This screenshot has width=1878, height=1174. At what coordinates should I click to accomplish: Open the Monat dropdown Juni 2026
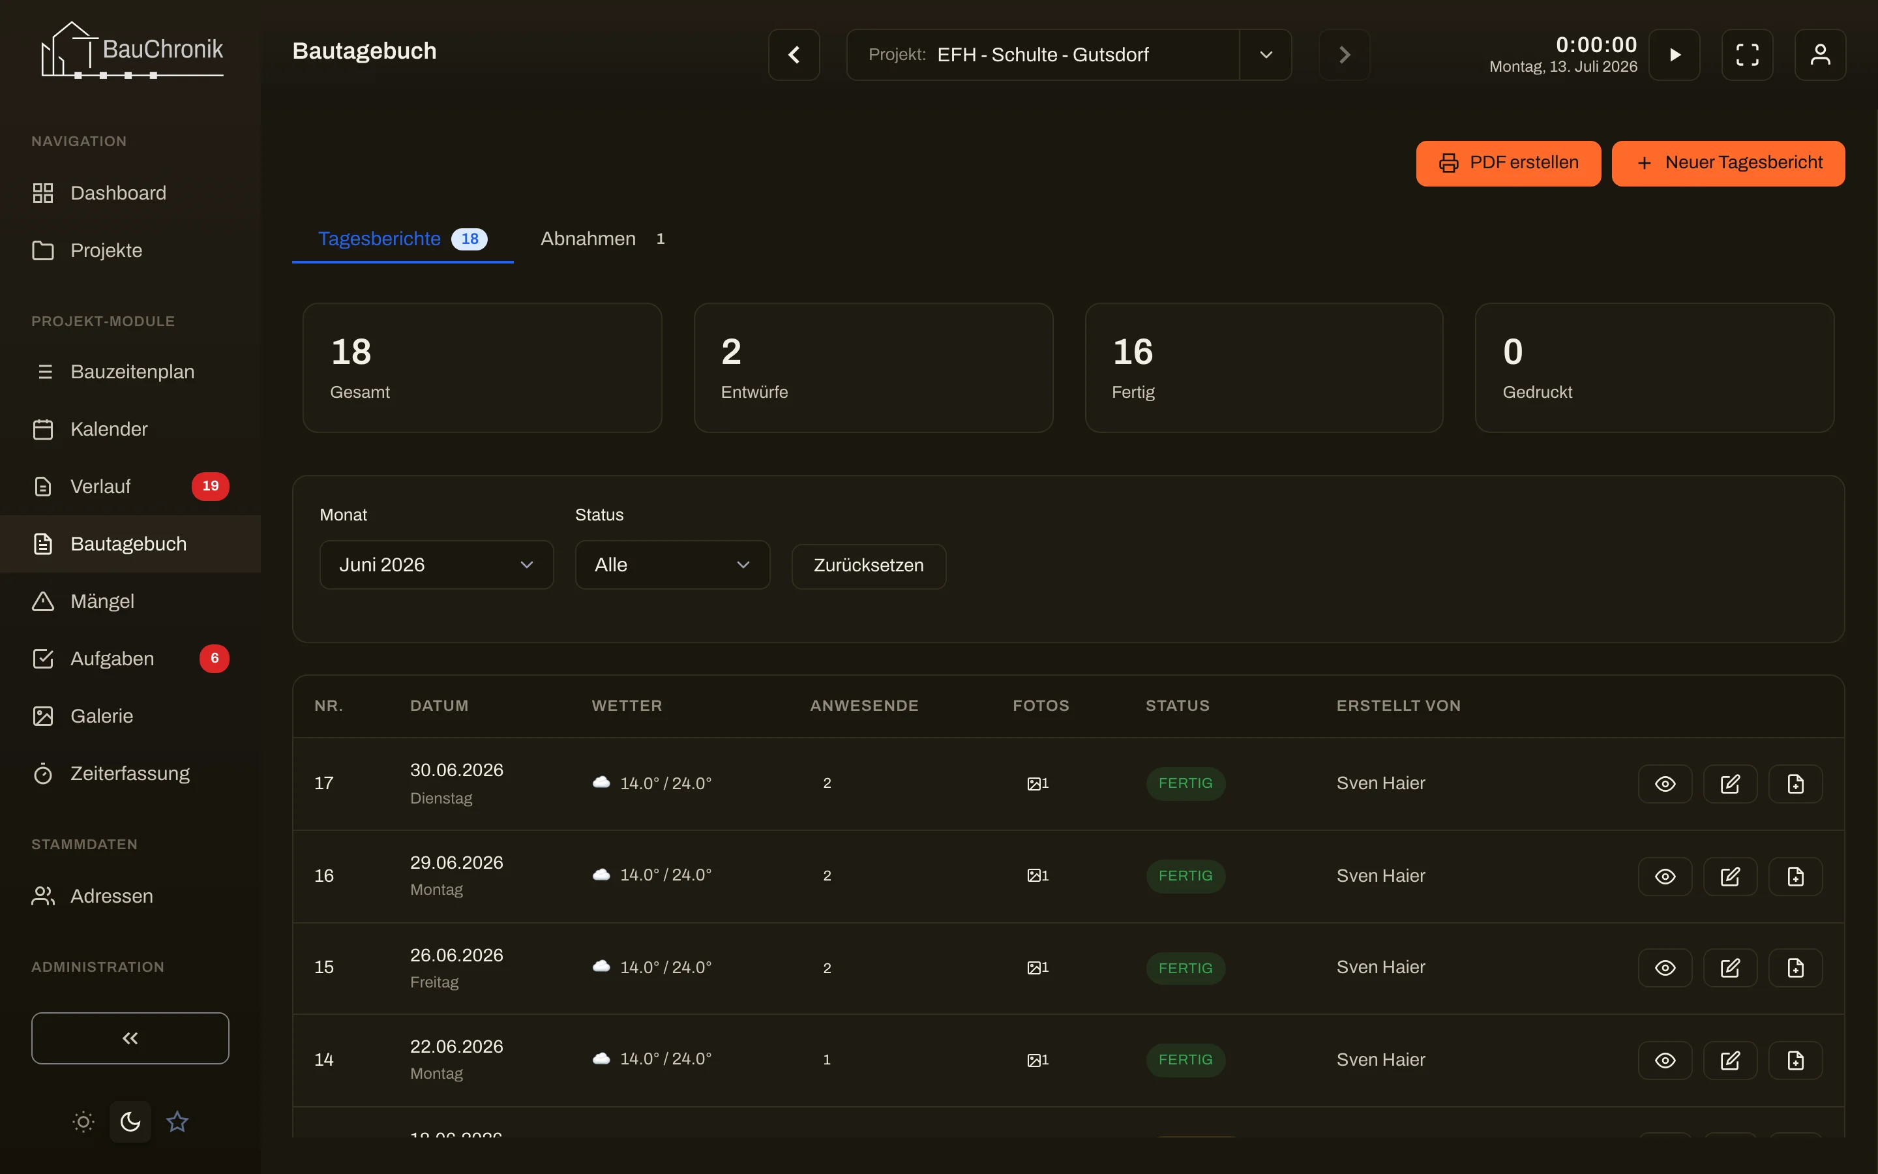coord(436,564)
